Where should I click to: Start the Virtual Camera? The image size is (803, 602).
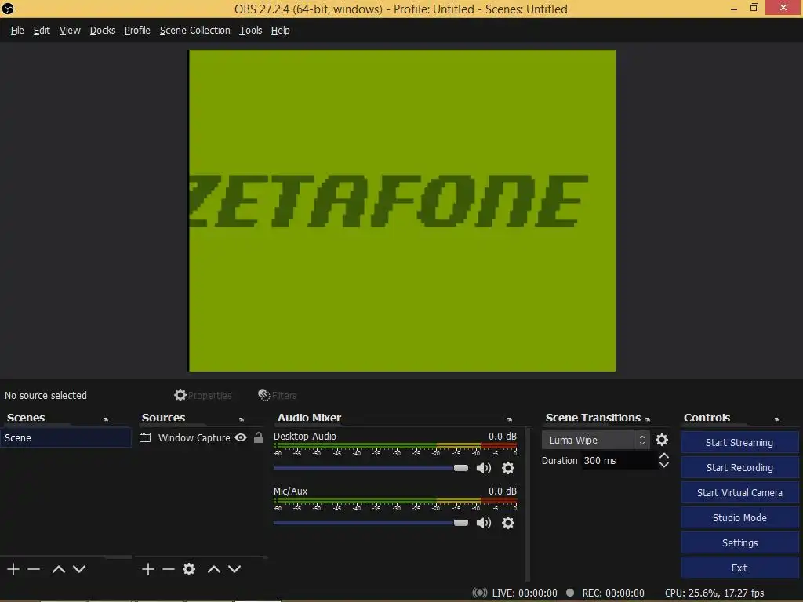(739, 492)
